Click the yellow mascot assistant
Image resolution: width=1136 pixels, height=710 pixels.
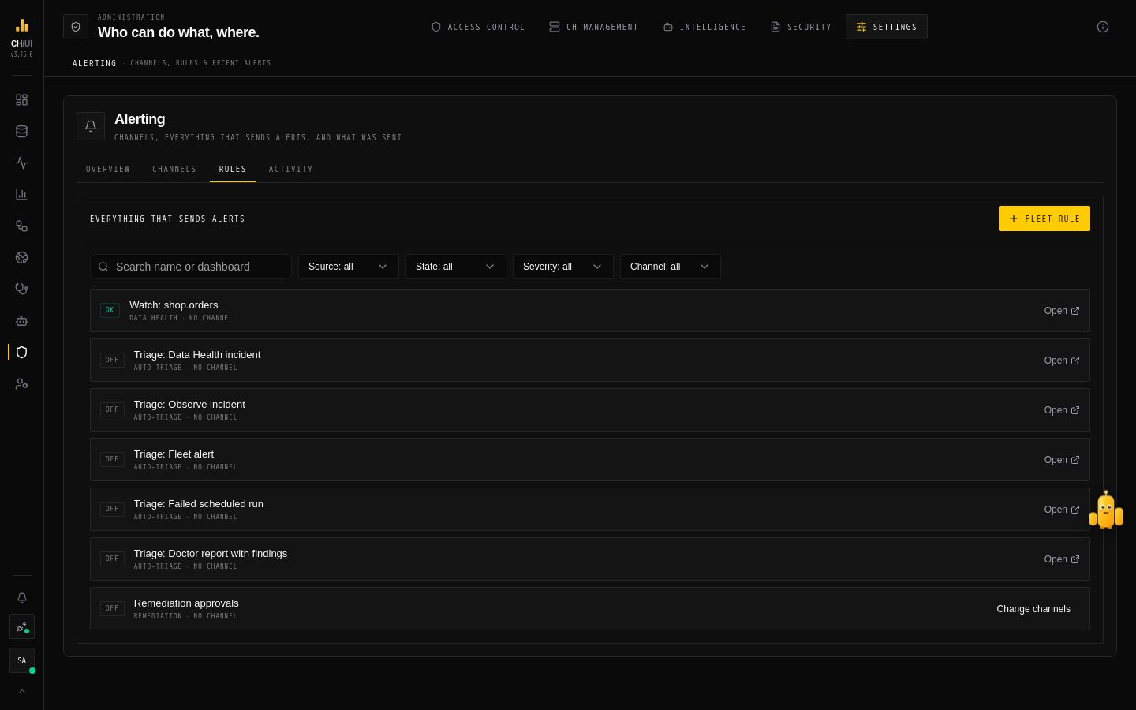coord(1106,510)
